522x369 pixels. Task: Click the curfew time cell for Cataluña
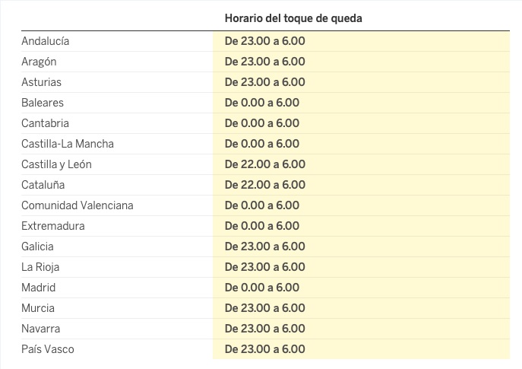coord(264,185)
